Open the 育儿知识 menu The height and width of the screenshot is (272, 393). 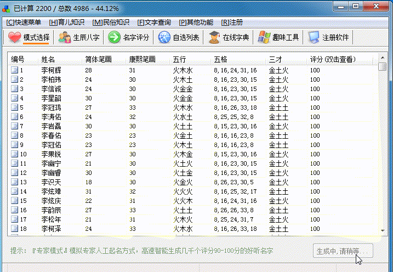click(x=66, y=22)
